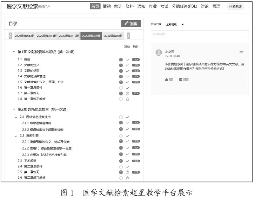Open the 活动 navigation tab
Viewport: 254px width, 197px height.
click(107, 6)
